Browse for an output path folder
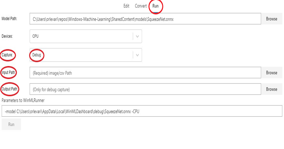284x149 pixels. pos(272,89)
